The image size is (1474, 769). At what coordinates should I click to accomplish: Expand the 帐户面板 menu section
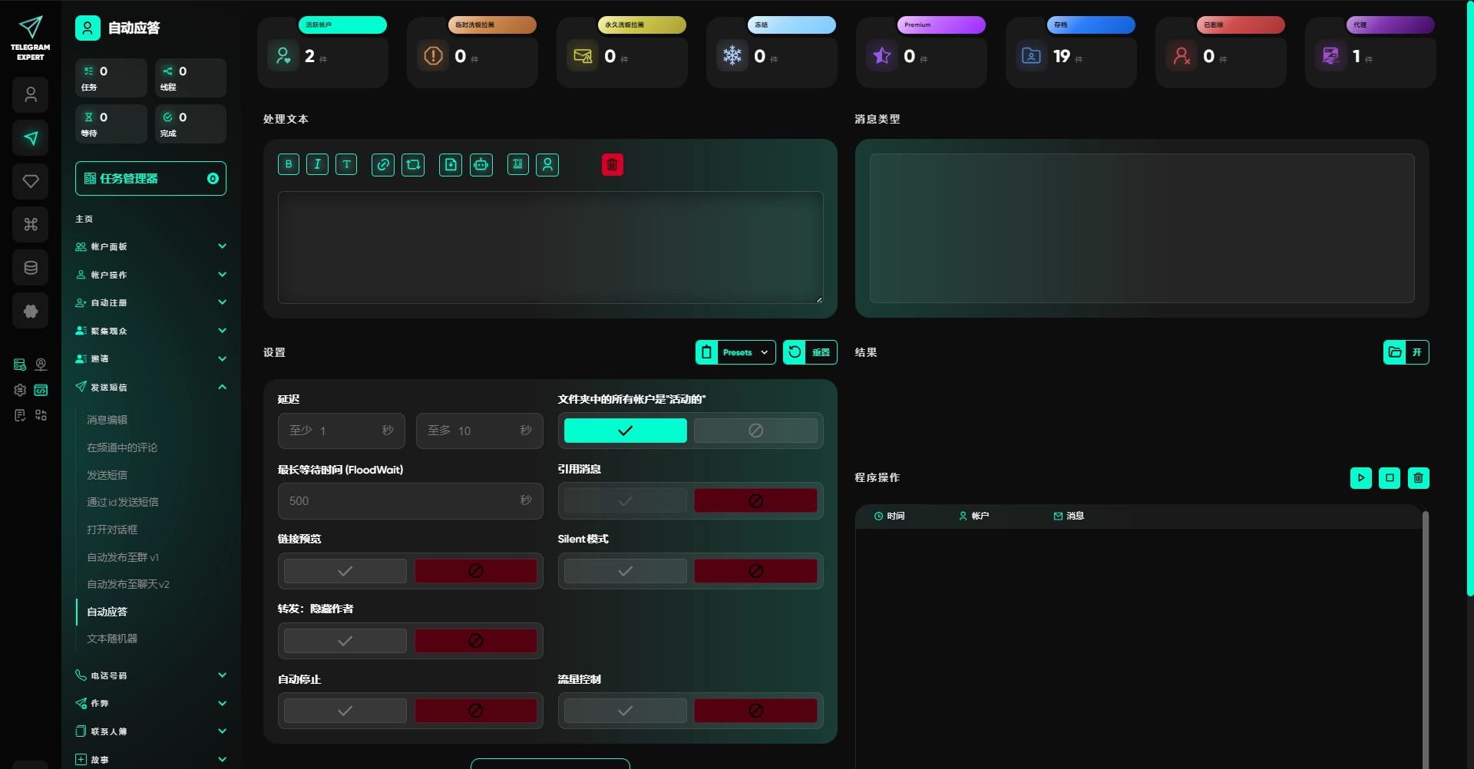click(x=150, y=246)
